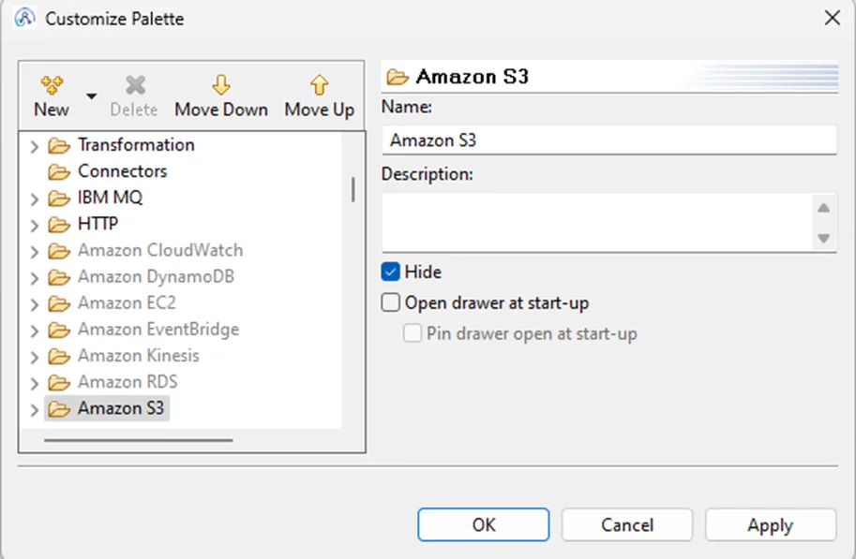This screenshot has width=856, height=559.
Task: Expand the HTTP tree node
Action: (35, 225)
